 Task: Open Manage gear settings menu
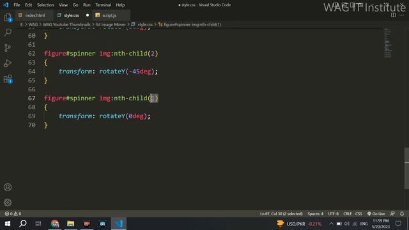coord(8,203)
